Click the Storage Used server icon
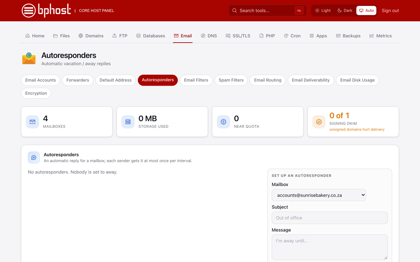The width and height of the screenshot is (420, 262). point(128,122)
